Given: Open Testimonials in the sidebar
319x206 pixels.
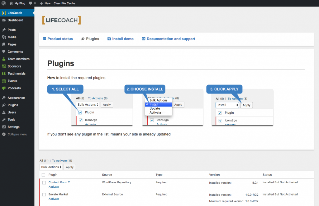Looking at the screenshot, I should click(17, 73).
